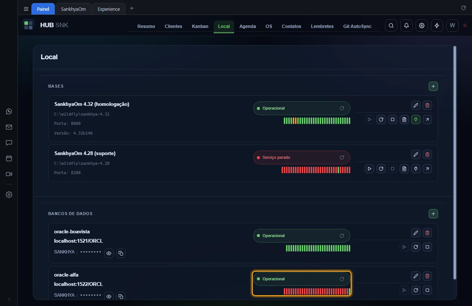Add a new entry in Bancos de Dados
This screenshot has height=306, width=472.
[x=433, y=214]
